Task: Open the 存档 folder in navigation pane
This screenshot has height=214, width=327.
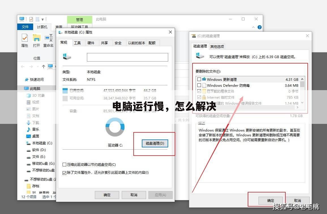Action: coord(33,186)
